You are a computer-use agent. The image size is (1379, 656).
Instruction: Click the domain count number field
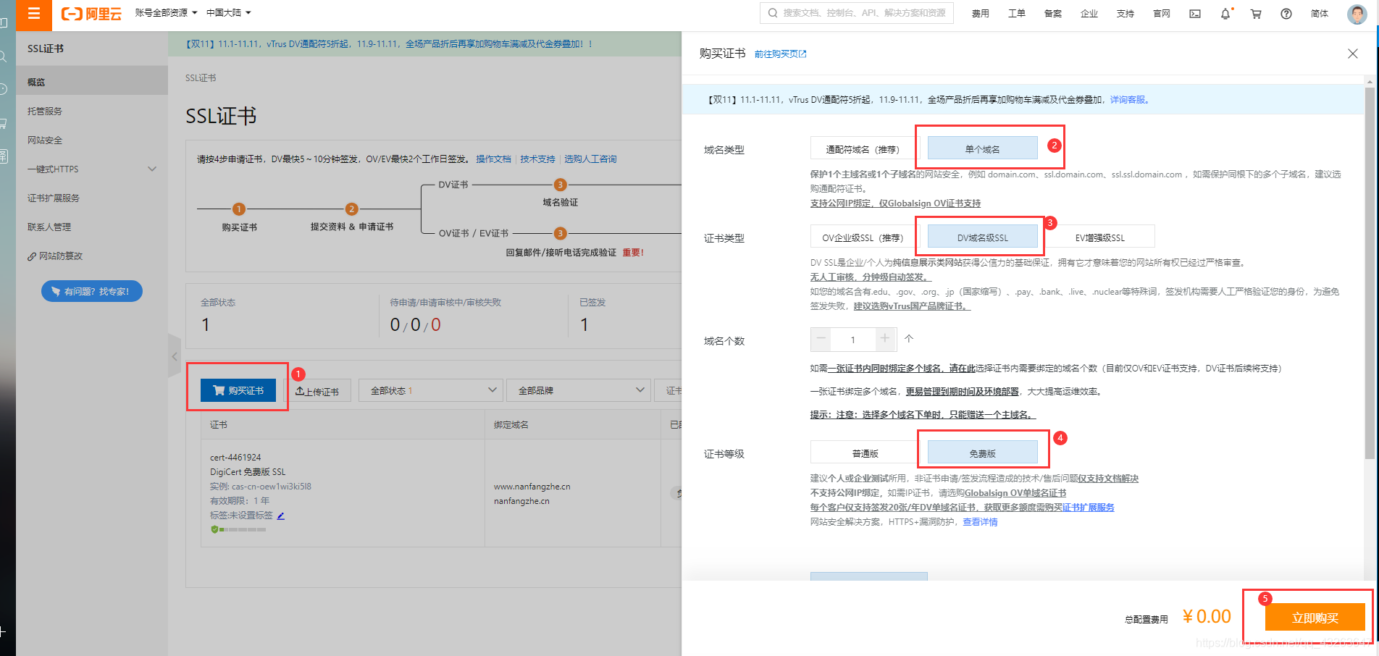(853, 339)
